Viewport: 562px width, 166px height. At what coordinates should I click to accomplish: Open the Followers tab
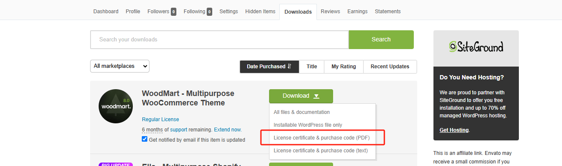[x=162, y=12]
